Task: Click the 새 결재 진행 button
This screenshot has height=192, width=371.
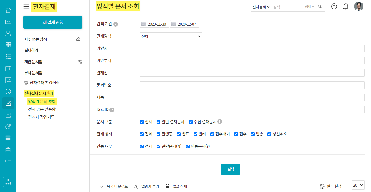Action: tap(53, 22)
